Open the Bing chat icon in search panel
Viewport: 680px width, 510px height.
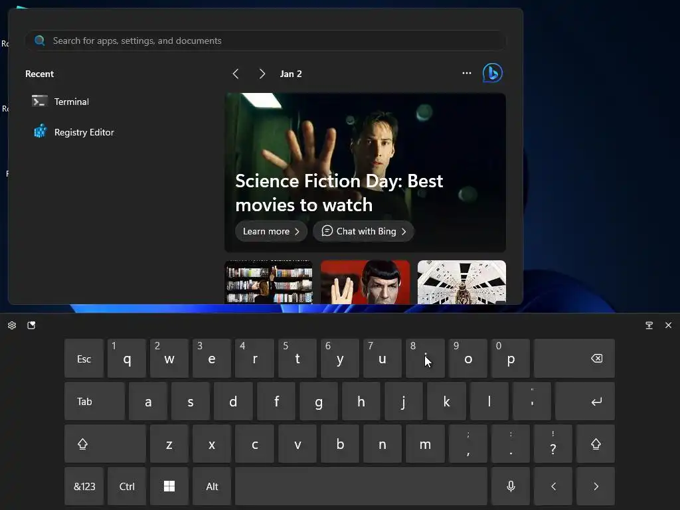coord(493,73)
